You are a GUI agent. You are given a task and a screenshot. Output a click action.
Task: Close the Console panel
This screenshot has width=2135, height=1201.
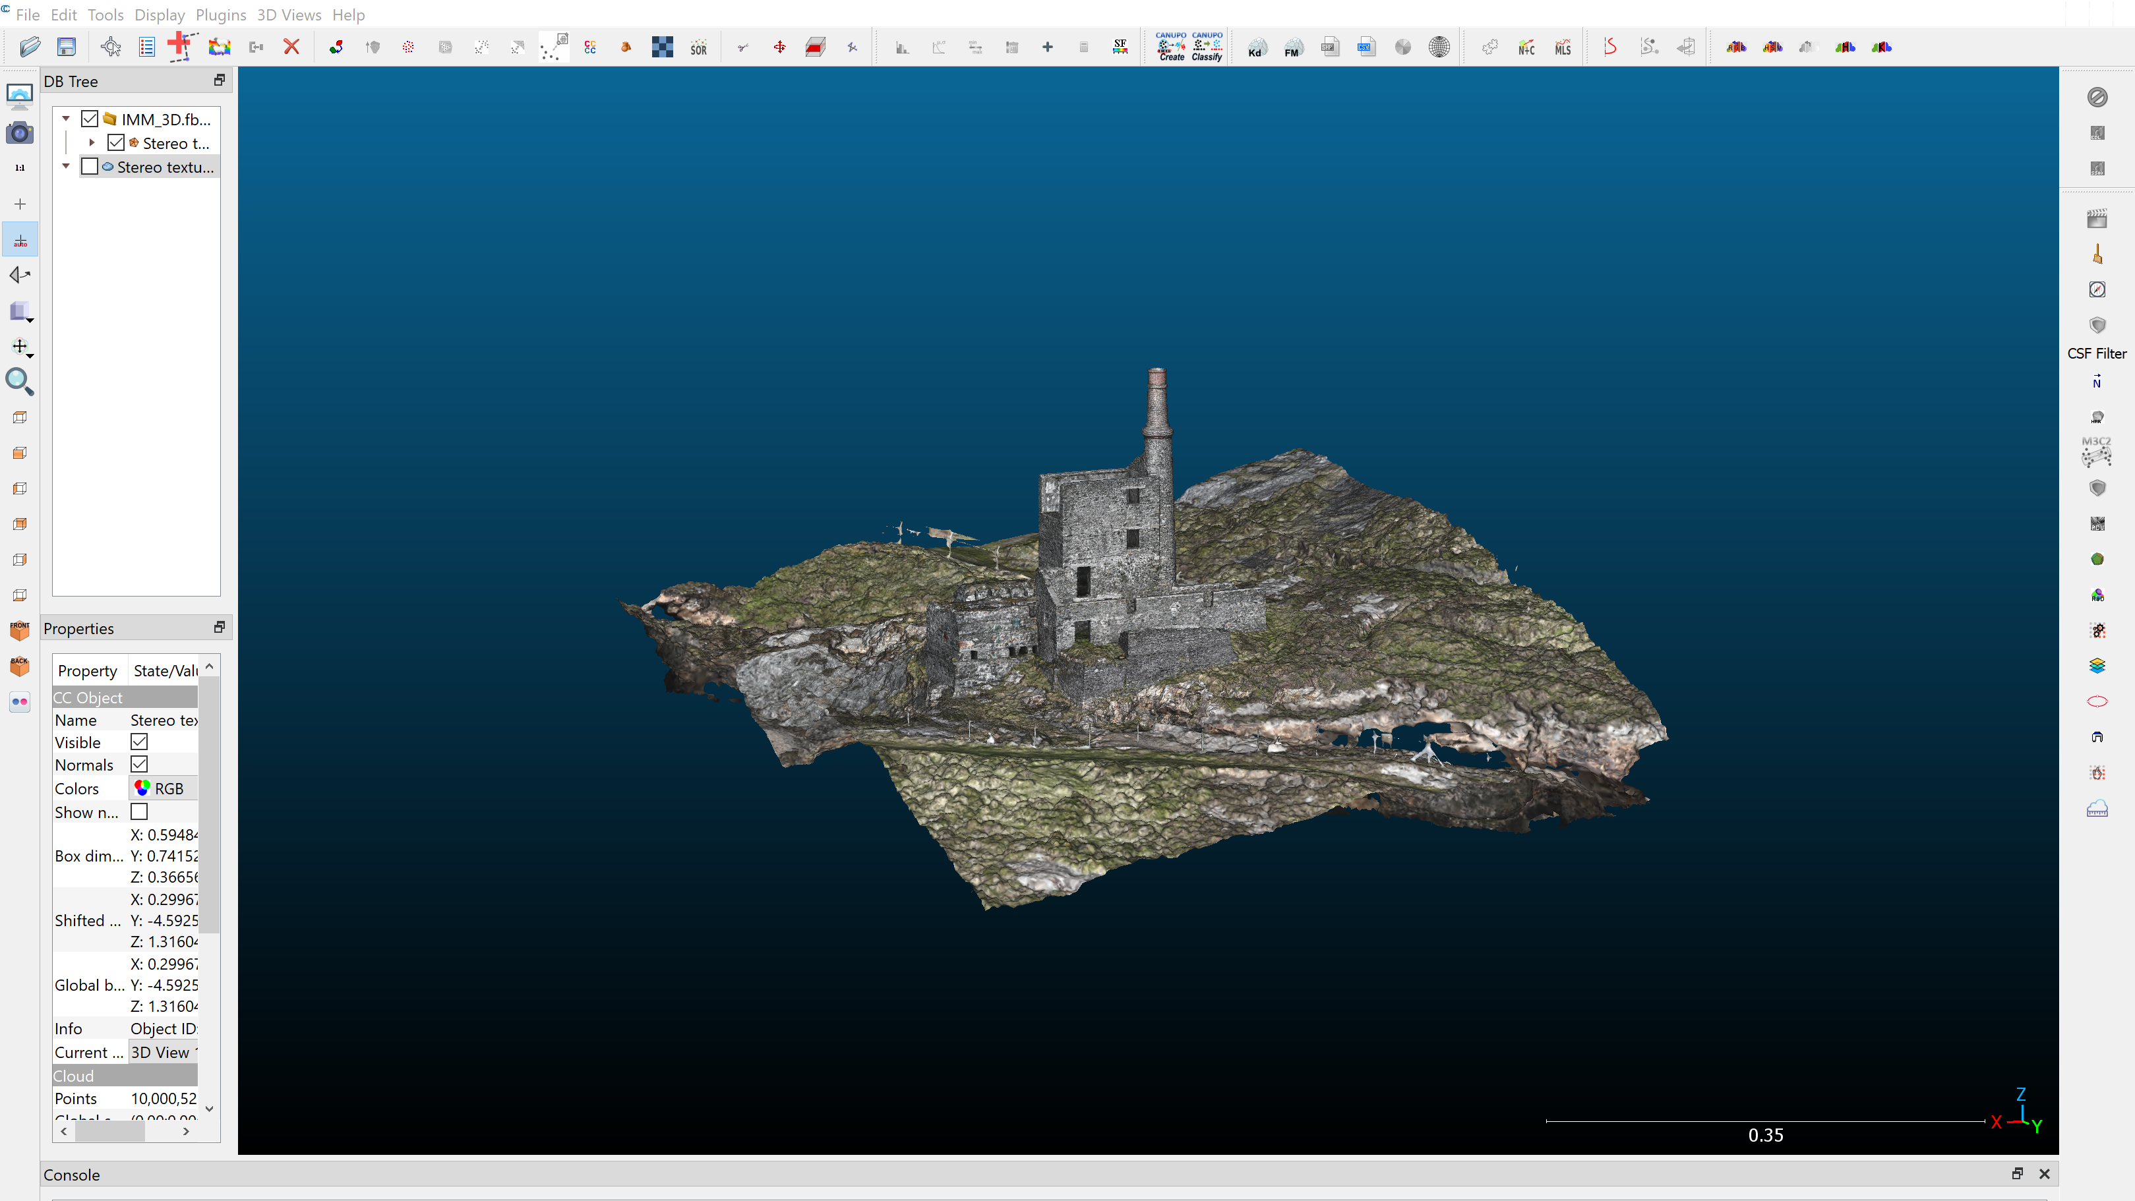pyautogui.click(x=2044, y=1175)
